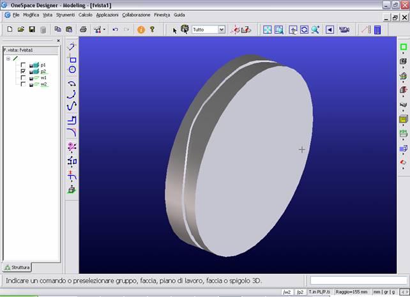
Task: Click the flat front face of the disc
Action: (x=254, y=162)
